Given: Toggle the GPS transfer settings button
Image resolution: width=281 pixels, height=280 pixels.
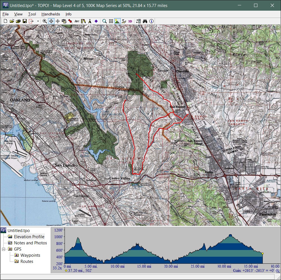Looking at the screenshot, I should [x=138, y=21].
